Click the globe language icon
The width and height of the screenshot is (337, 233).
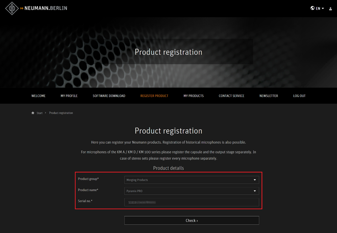(x=313, y=8)
